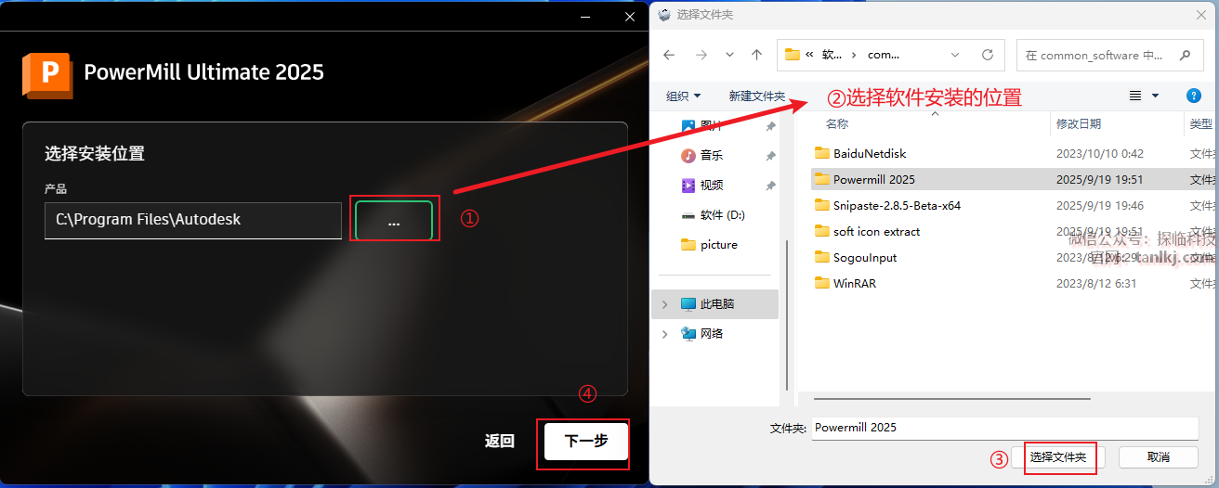
Task: Click the 下一步 button in PowerMill installer
Action: tap(585, 441)
